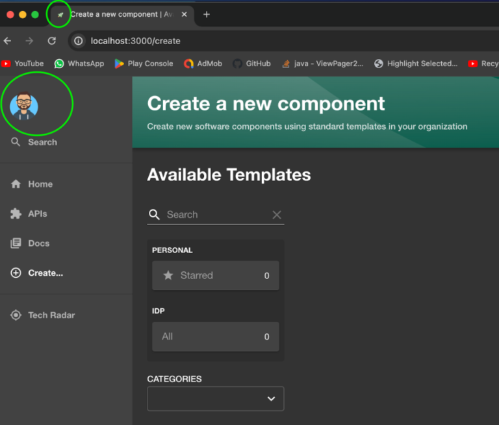499x425 pixels.
Task: Open the java - ViewPager2 bookmark
Action: 322,64
